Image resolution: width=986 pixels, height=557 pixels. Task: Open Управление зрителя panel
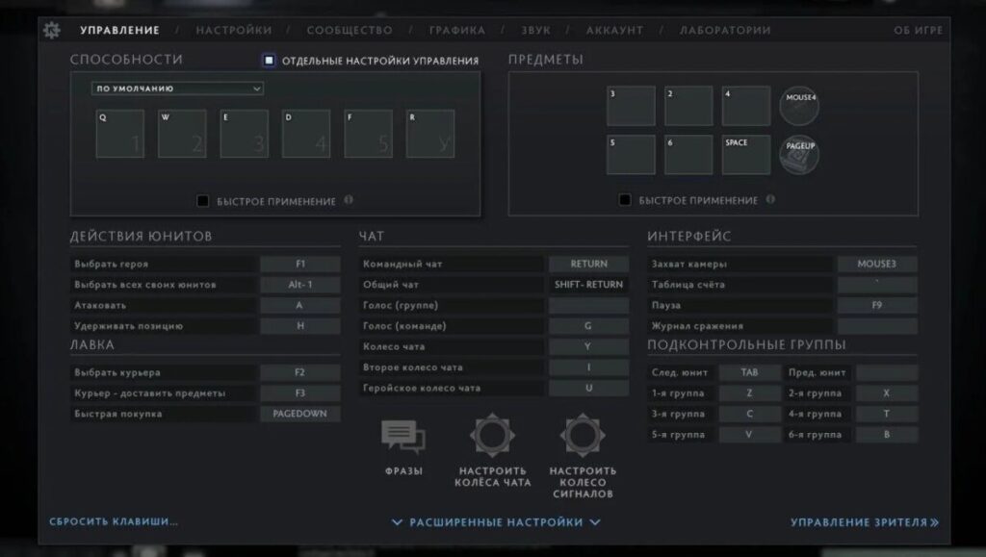pos(864,522)
